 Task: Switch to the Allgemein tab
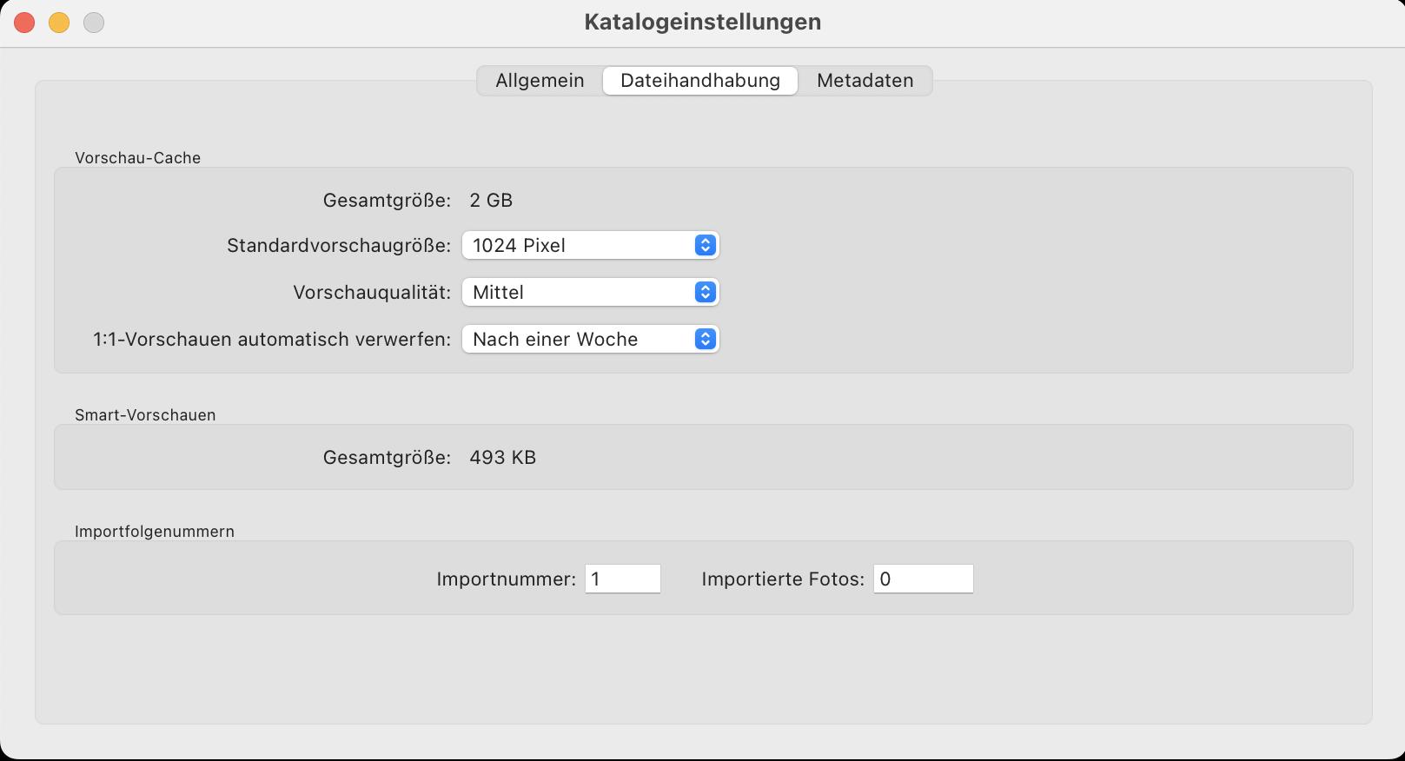click(x=540, y=81)
